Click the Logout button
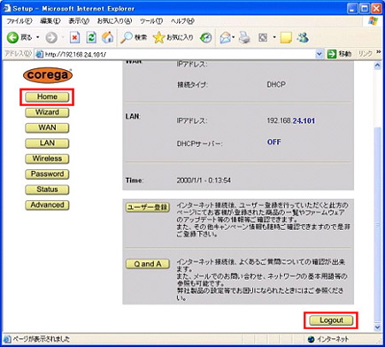This screenshot has width=385, height=347. [x=331, y=320]
